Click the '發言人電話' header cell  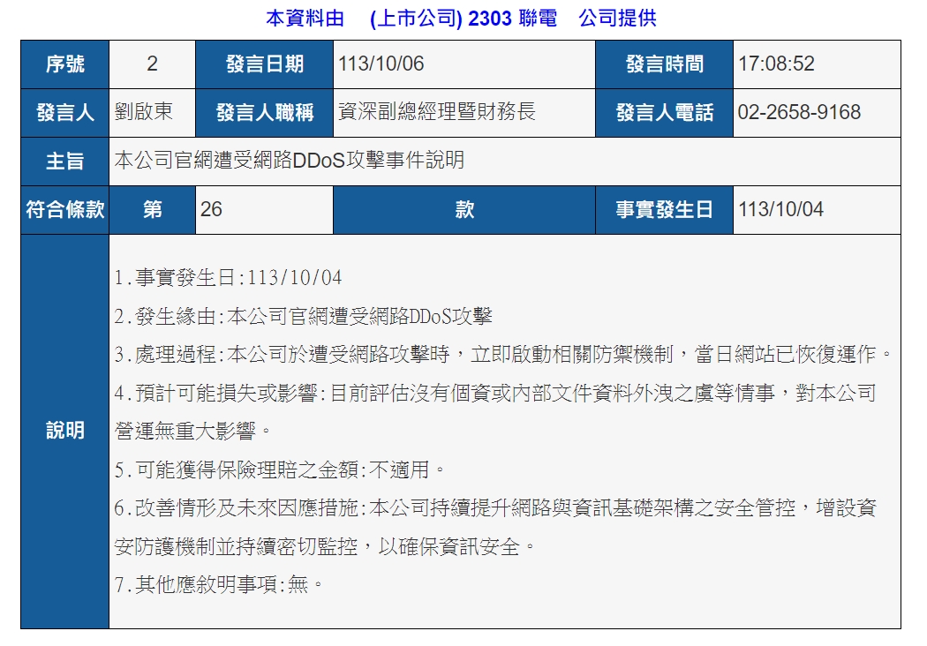[665, 113]
